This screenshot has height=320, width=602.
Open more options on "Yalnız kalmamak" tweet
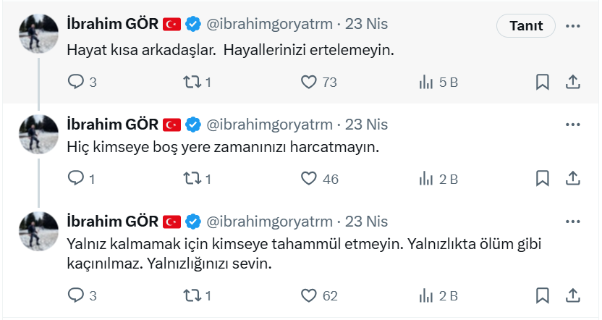(x=572, y=221)
